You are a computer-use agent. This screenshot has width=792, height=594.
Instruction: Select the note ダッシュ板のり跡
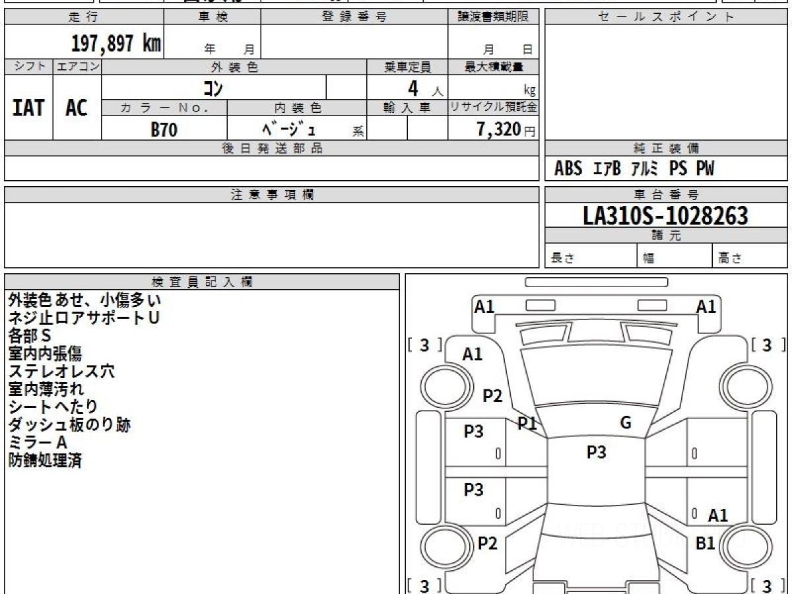(69, 425)
